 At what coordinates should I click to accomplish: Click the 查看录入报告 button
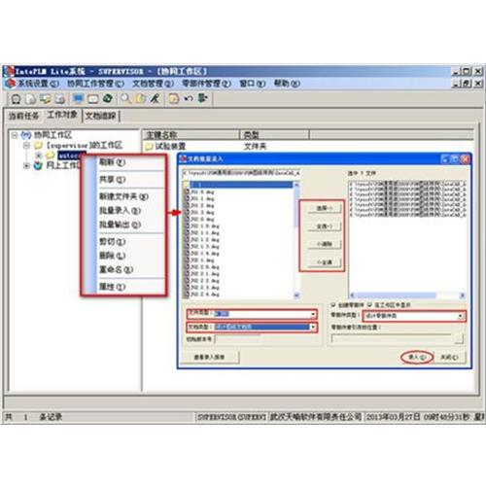[209, 357]
